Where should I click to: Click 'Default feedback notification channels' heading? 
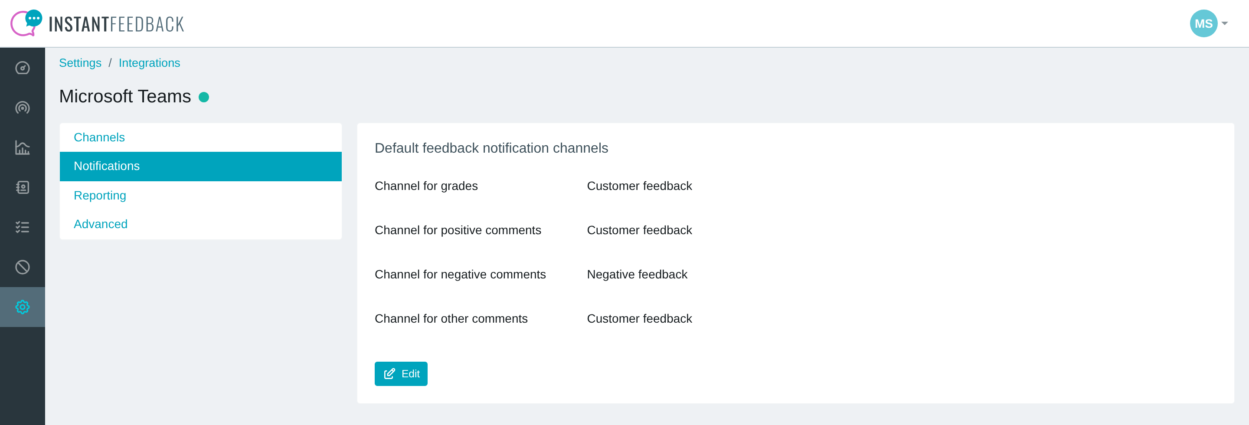point(491,148)
